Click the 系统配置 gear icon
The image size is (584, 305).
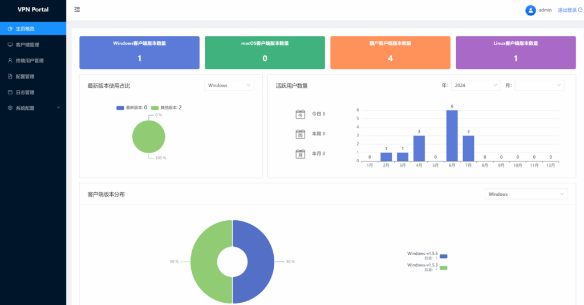click(10, 108)
